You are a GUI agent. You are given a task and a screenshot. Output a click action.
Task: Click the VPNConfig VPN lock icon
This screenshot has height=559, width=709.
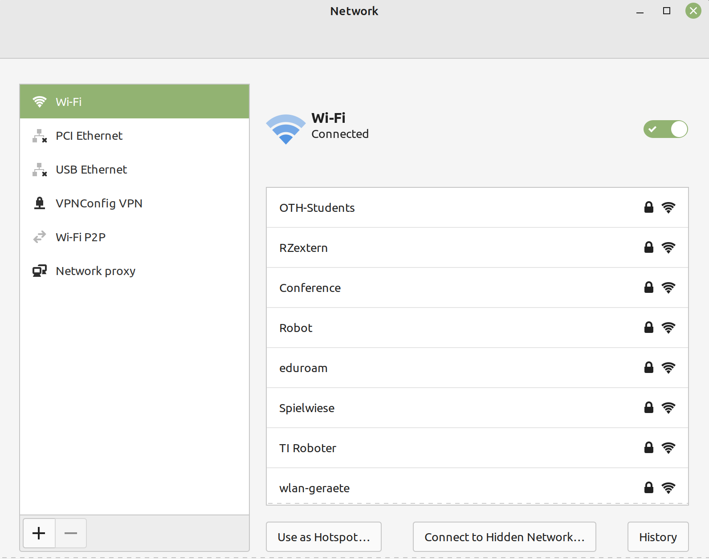(40, 203)
